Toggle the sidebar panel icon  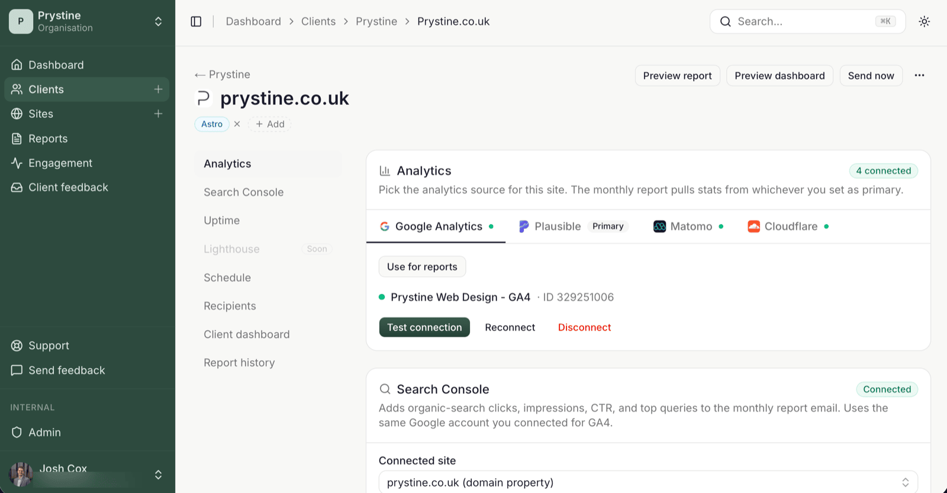196,21
